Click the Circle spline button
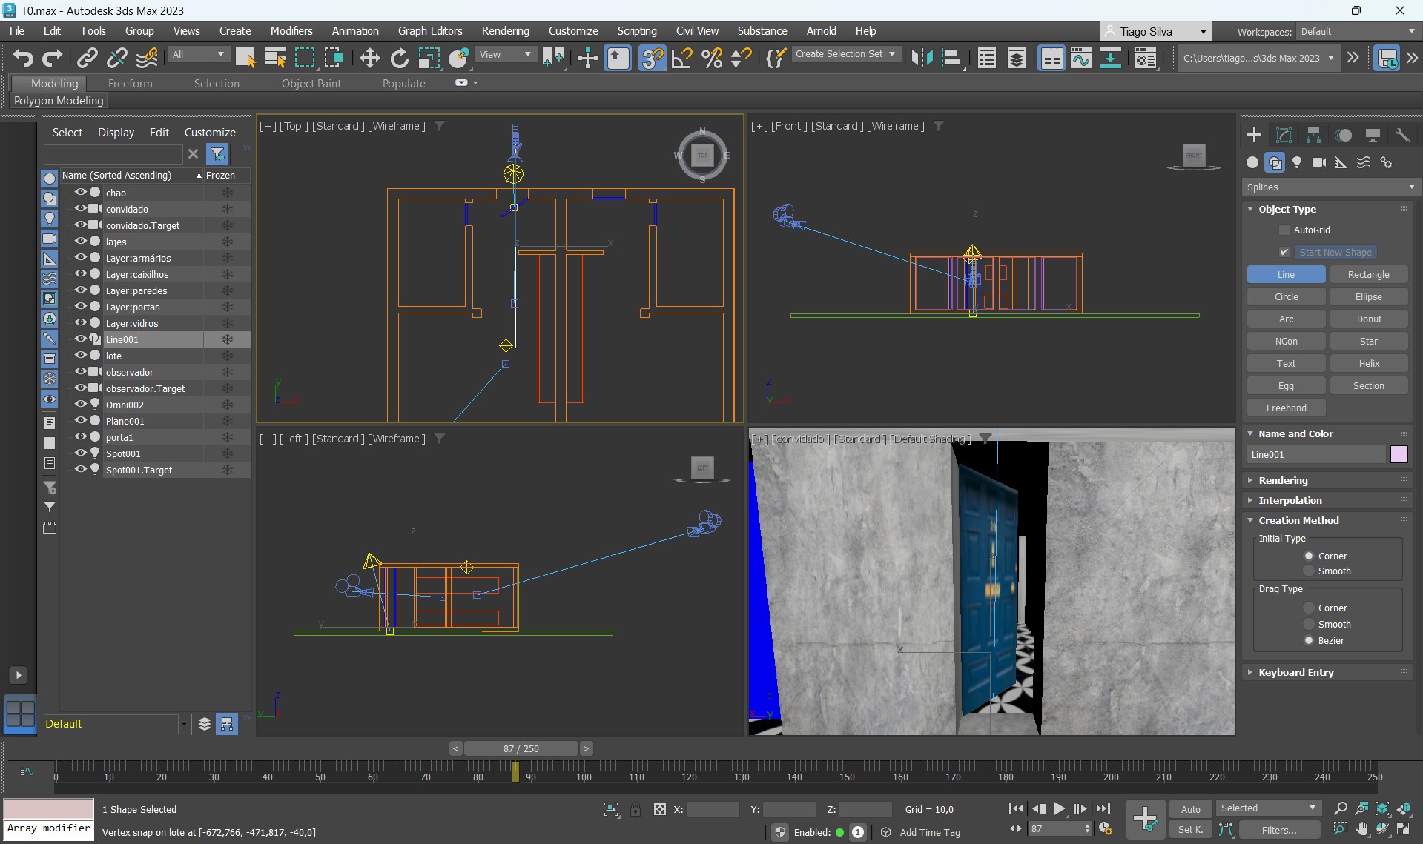Screen dimensions: 1423x844 [1286, 297]
